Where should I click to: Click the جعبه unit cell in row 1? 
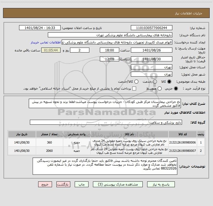click(77, 143)
